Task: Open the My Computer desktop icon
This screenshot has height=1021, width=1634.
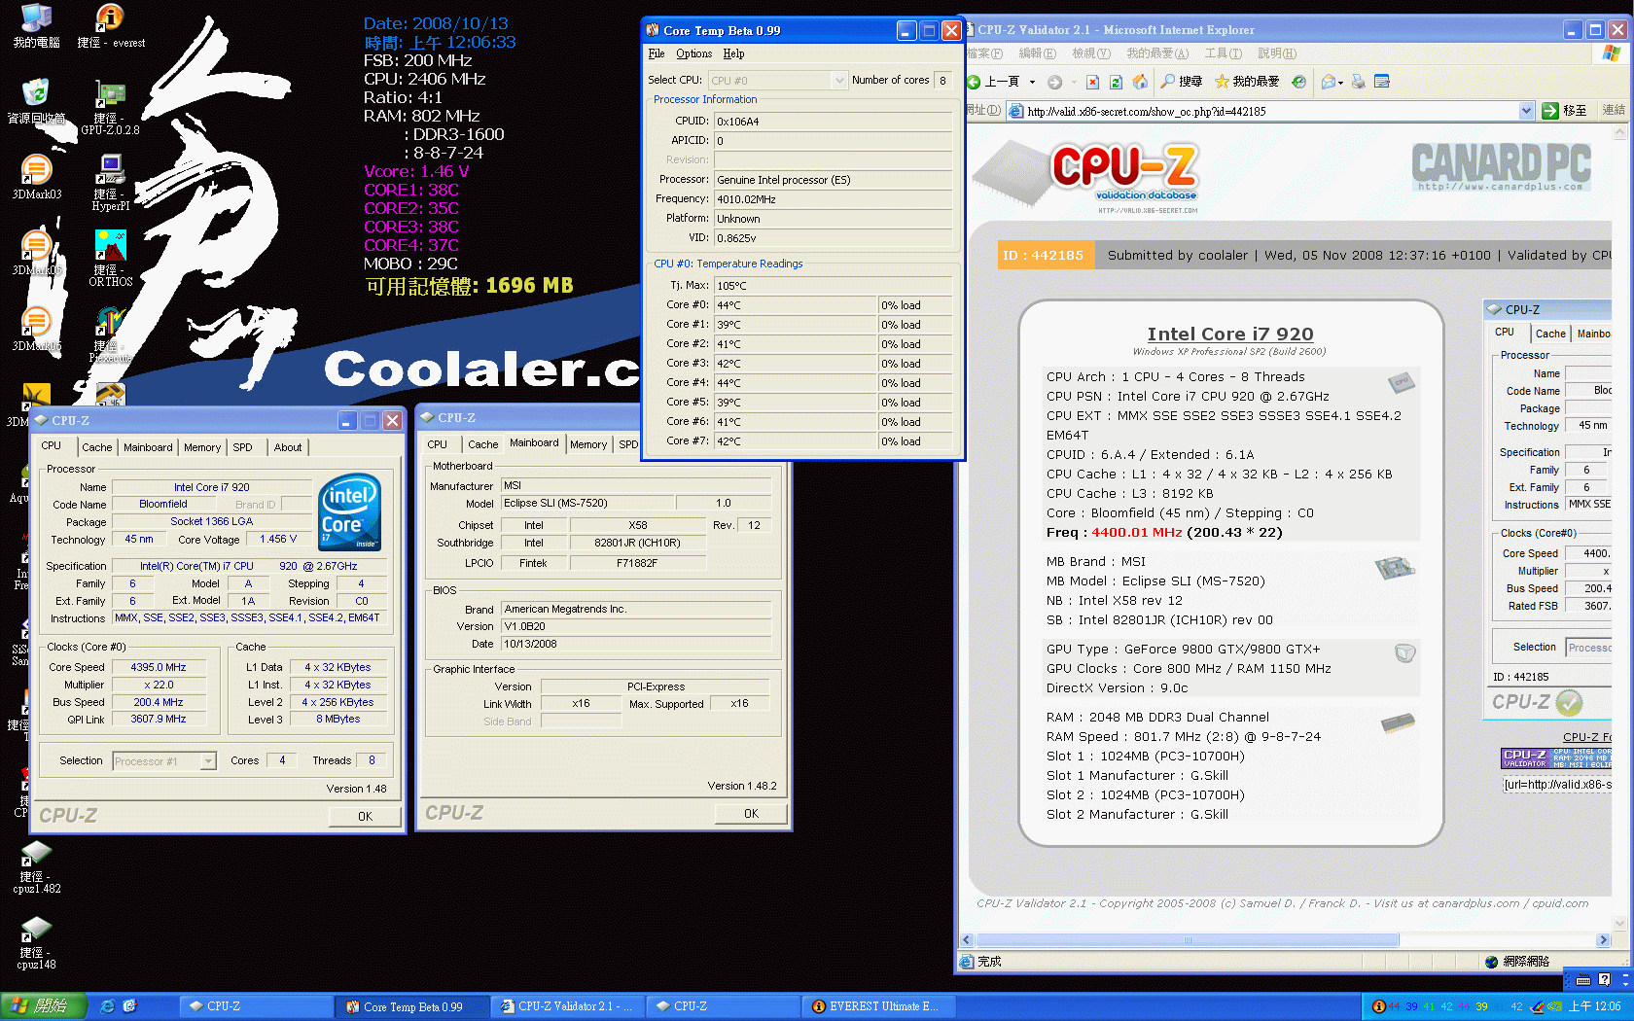Action: pyautogui.click(x=36, y=25)
